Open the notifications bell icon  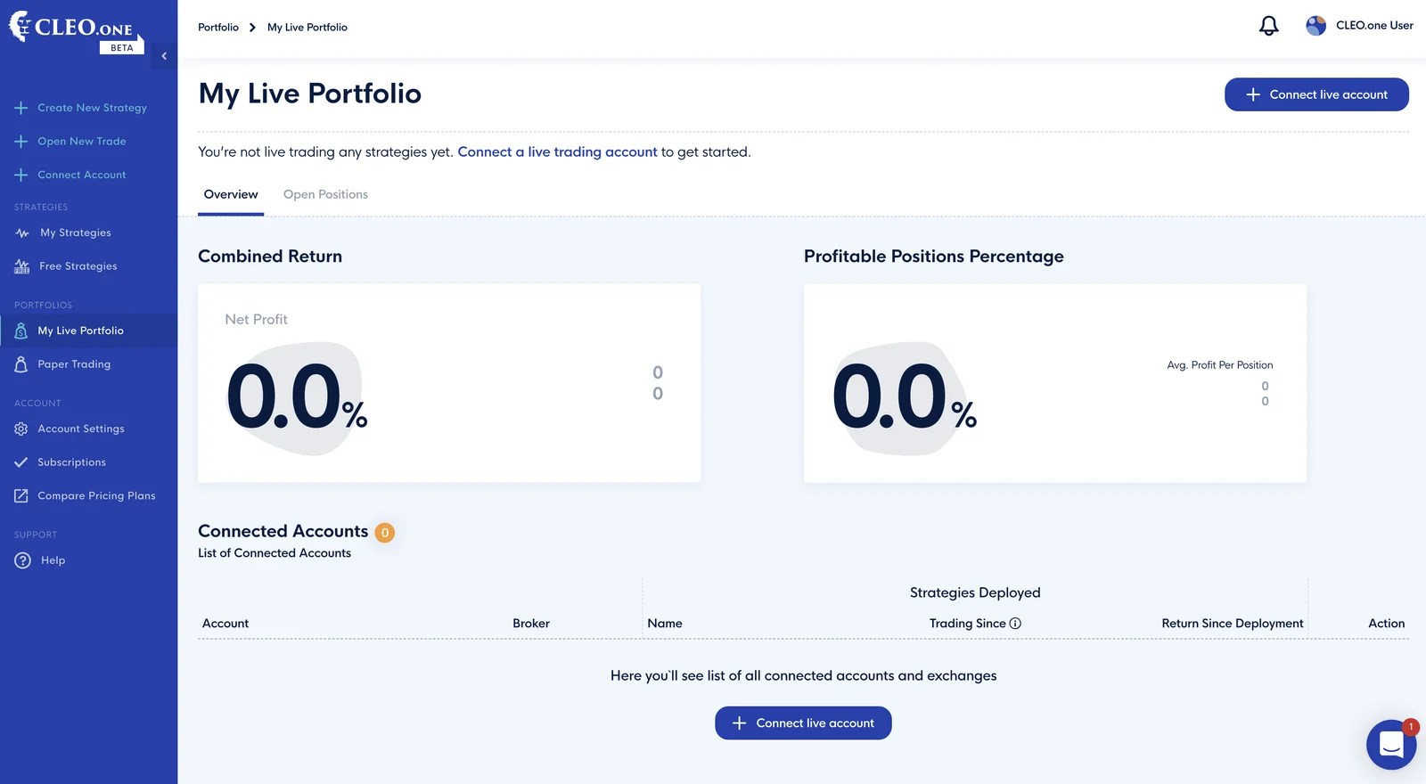[1267, 25]
